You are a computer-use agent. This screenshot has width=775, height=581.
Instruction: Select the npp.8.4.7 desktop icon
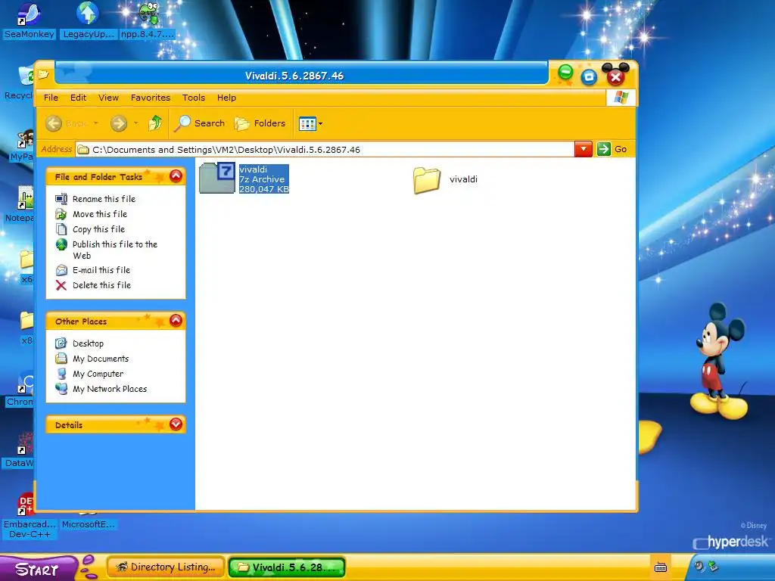(x=148, y=20)
